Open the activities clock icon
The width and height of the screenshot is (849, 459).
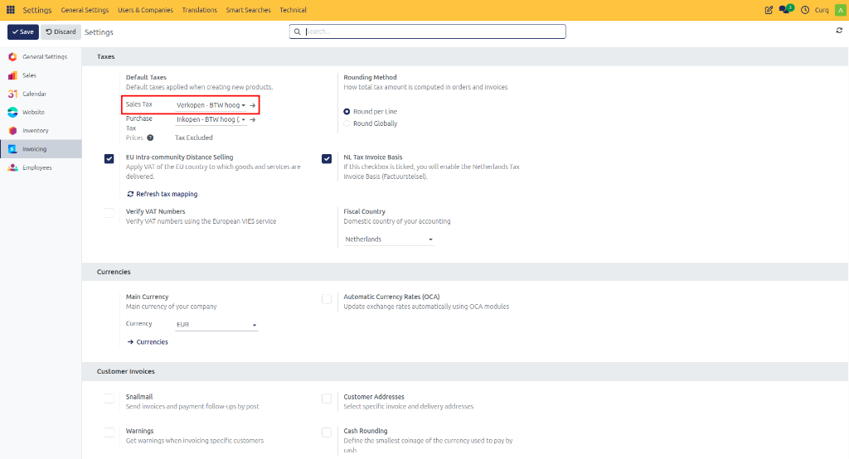pos(805,10)
